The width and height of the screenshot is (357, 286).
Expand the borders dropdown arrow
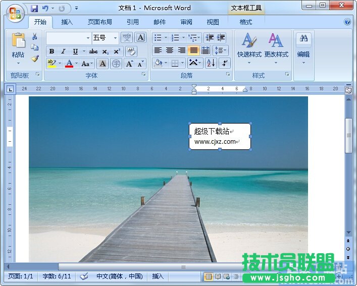183,63
